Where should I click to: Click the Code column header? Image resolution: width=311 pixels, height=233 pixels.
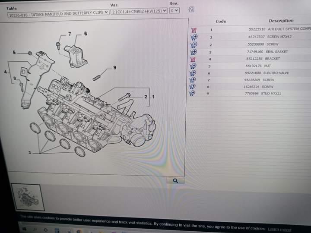[x=221, y=21]
